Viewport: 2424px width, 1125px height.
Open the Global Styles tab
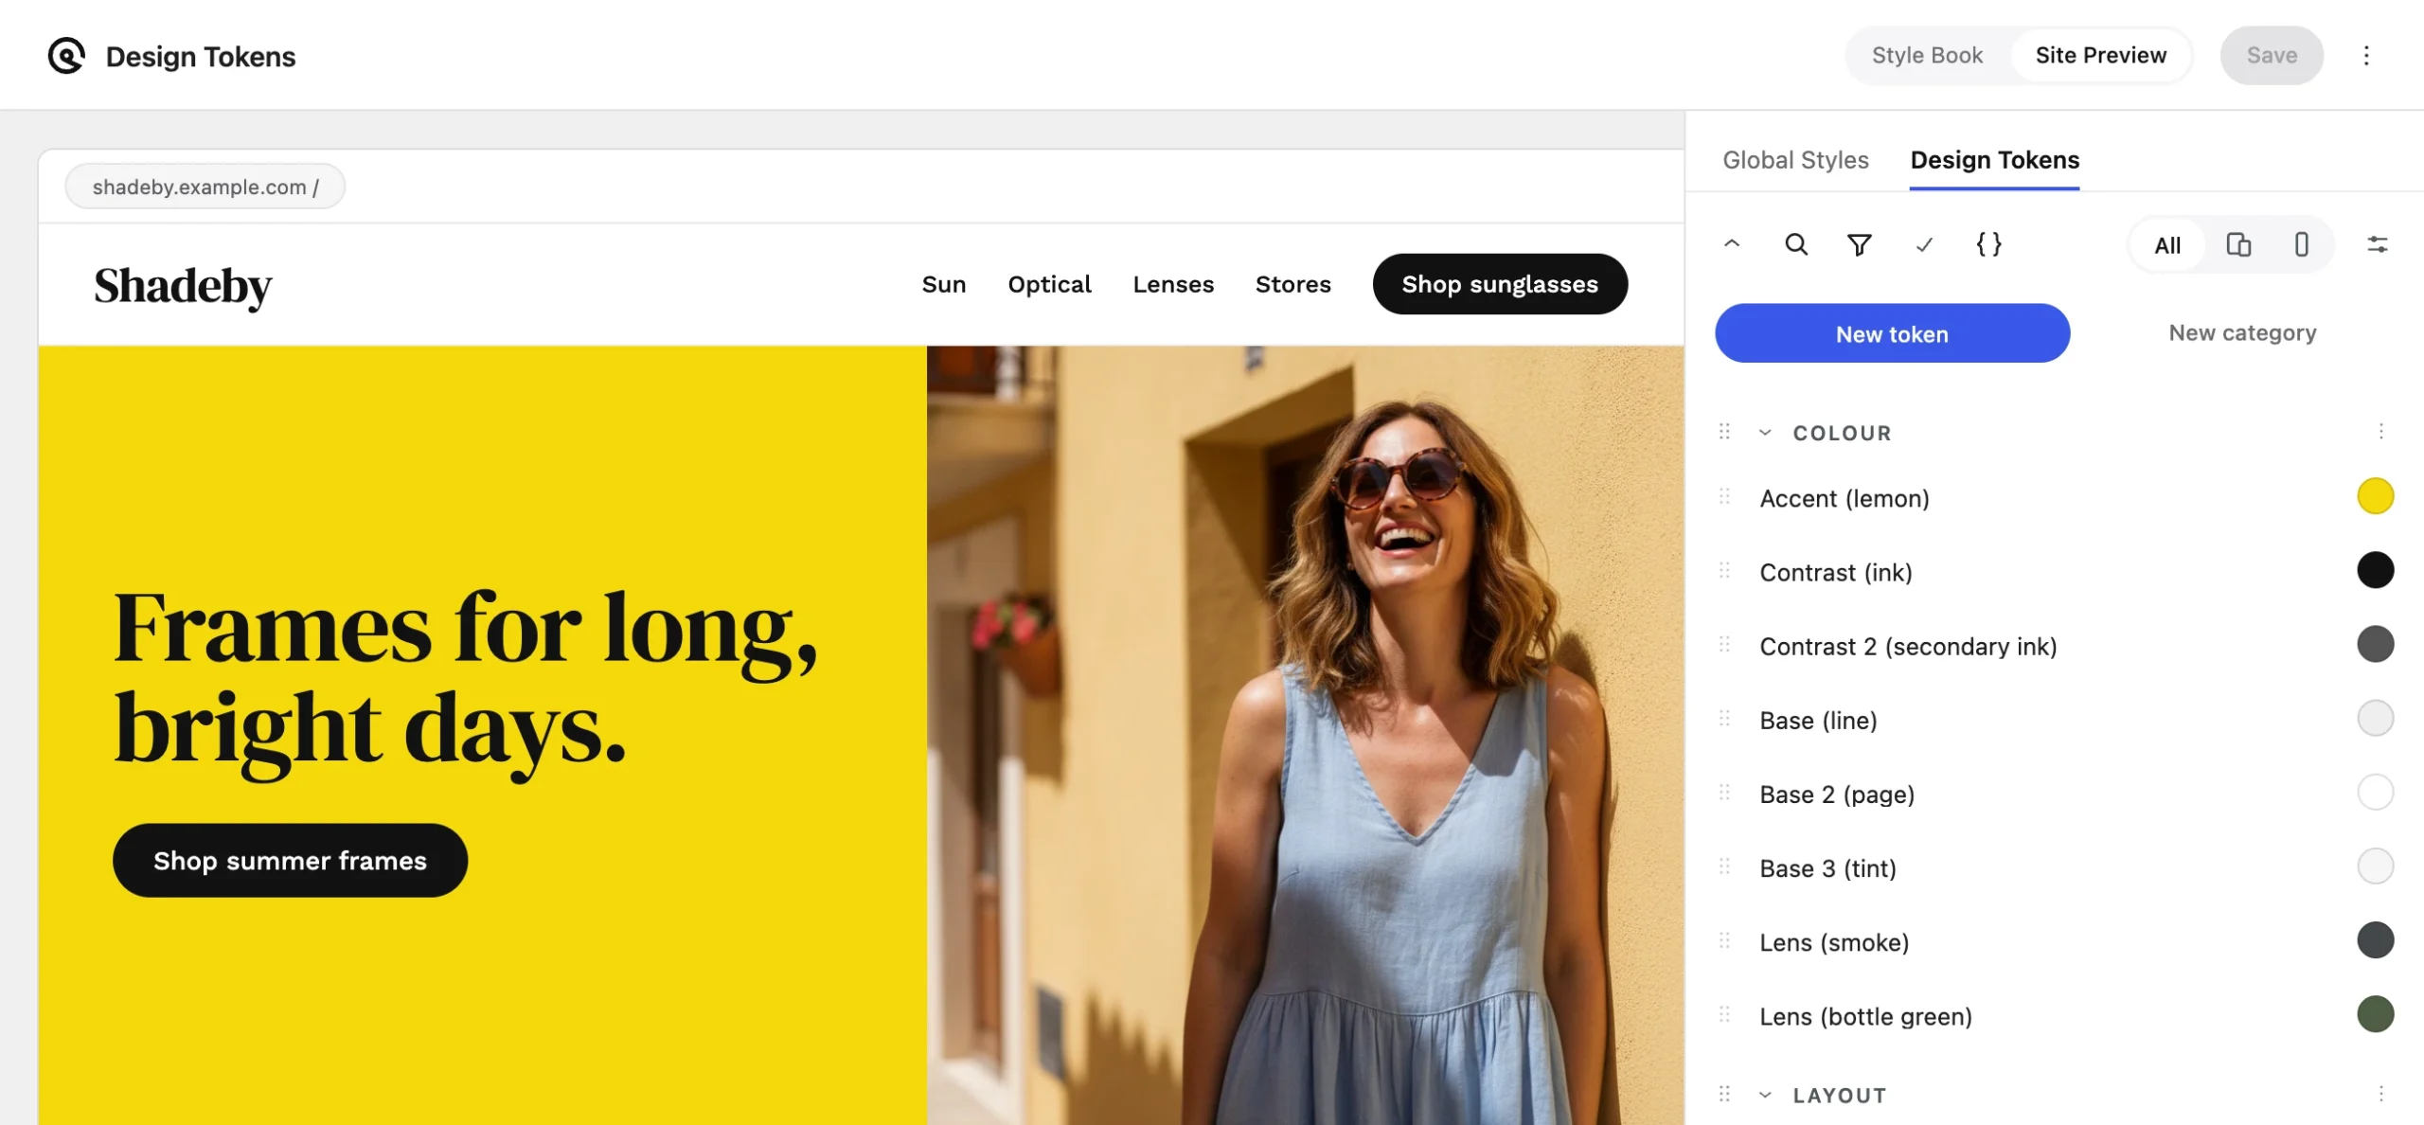(1795, 160)
